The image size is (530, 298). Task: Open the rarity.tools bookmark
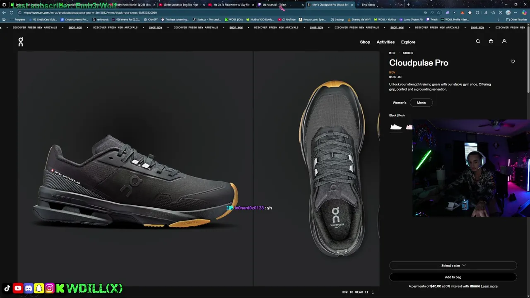(x=101, y=19)
